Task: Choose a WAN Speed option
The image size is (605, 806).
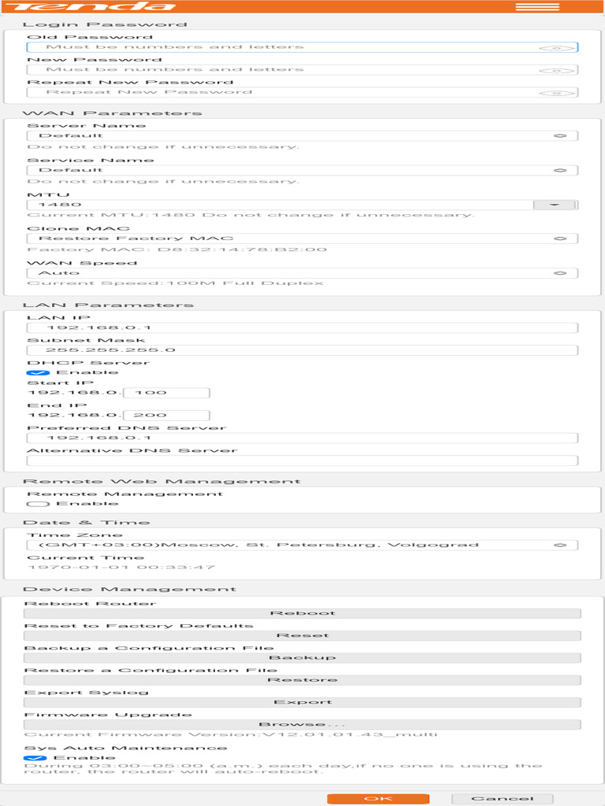Action: click(x=302, y=273)
